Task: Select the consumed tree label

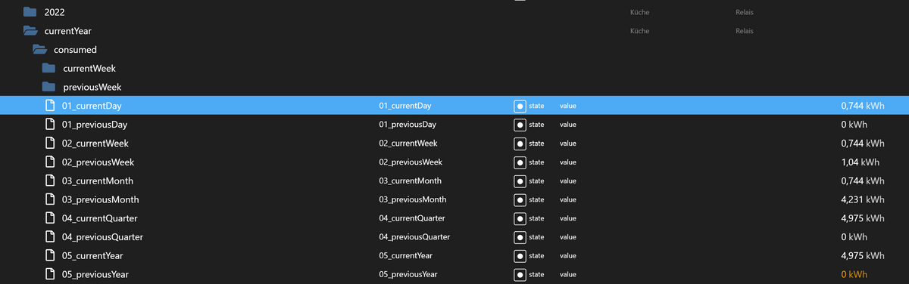Action: (x=75, y=50)
